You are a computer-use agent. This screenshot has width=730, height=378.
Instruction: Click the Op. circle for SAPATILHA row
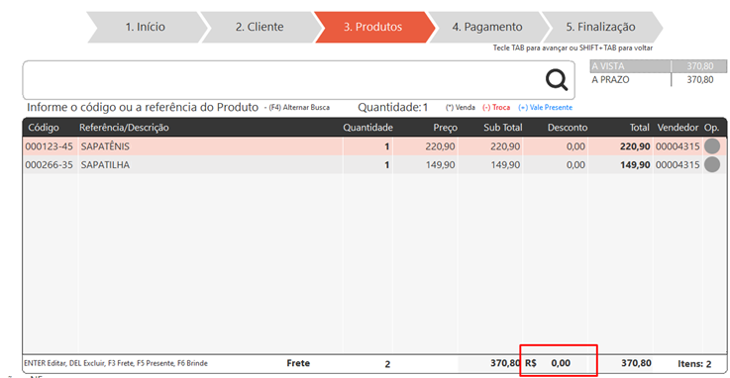pyautogui.click(x=712, y=164)
